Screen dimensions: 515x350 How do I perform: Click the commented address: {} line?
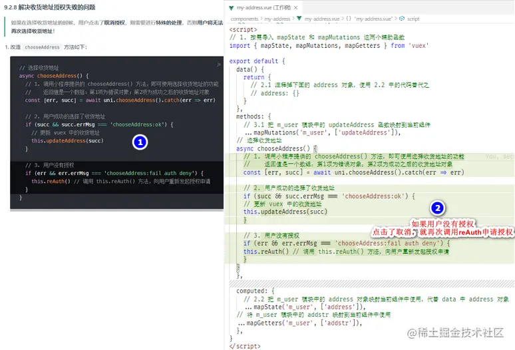pos(275,93)
